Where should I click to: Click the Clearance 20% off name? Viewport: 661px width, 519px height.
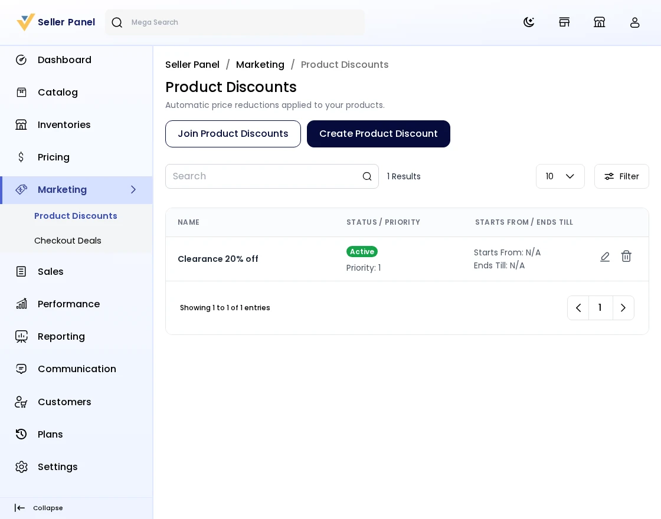tap(218, 259)
